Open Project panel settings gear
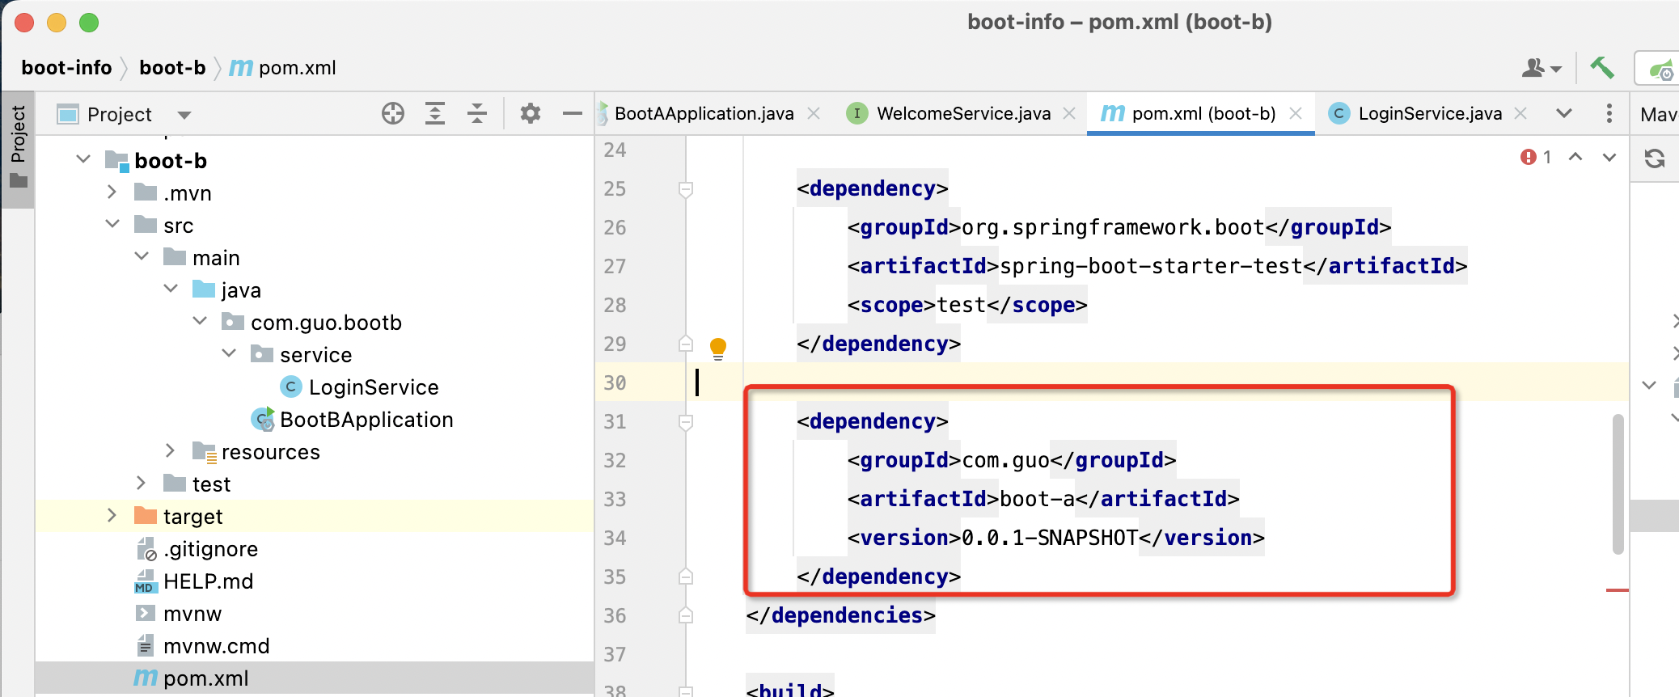1679x697 pixels. pos(530,113)
